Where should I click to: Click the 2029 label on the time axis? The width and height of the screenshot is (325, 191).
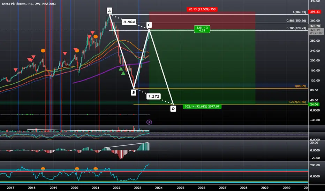coord(265,188)
